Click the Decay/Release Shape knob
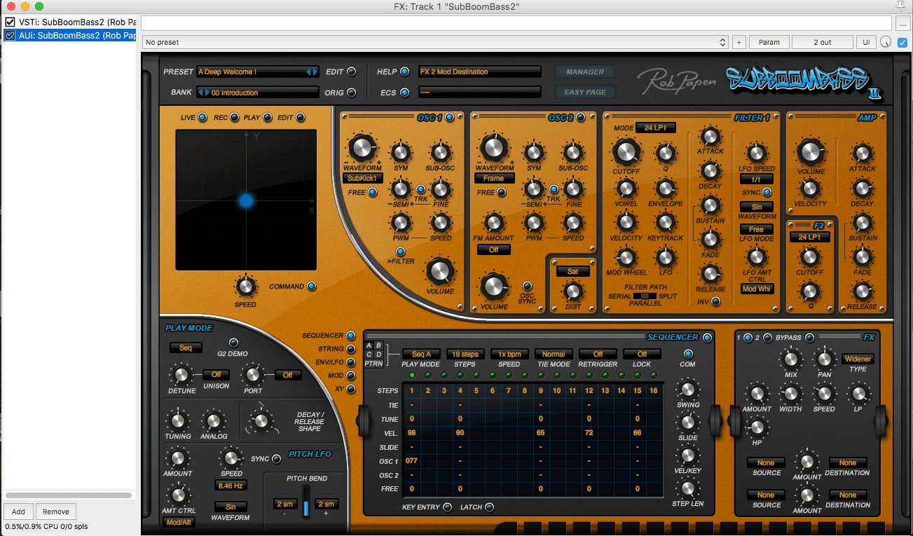 click(x=261, y=421)
